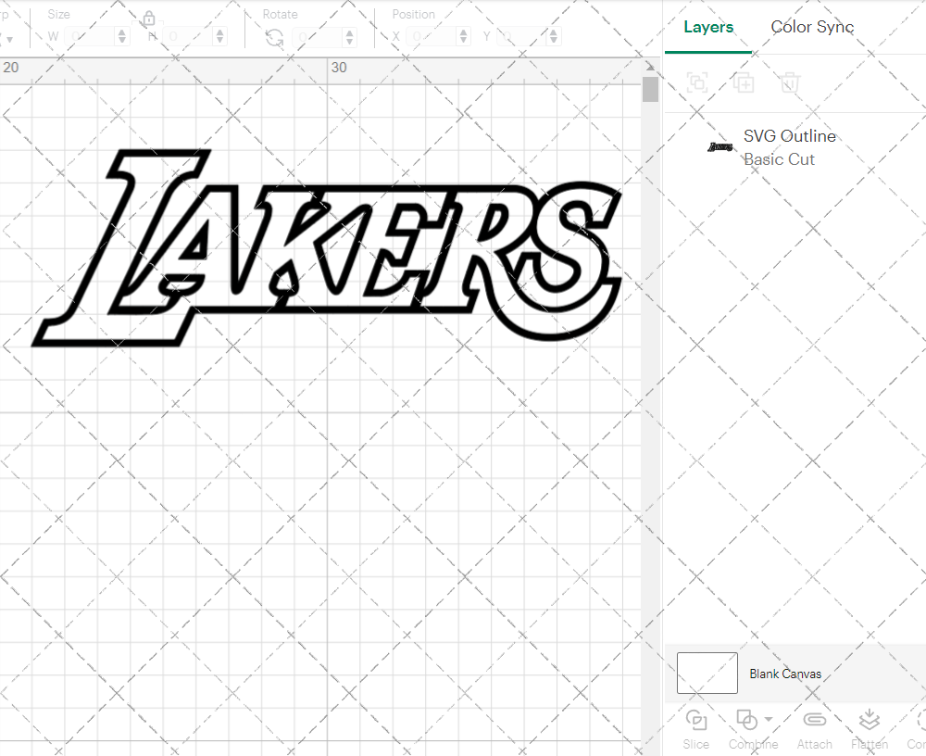Click the W size stepper up arrow

tap(121, 31)
